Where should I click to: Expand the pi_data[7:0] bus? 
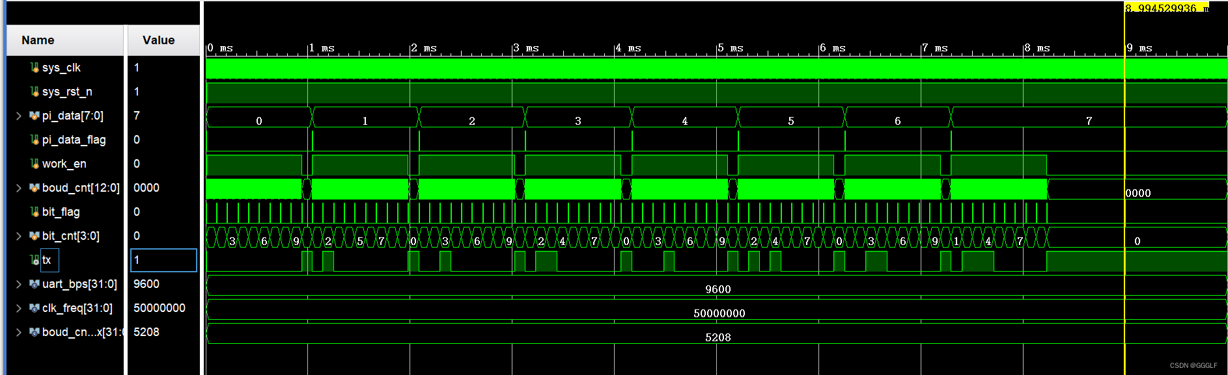click(x=19, y=116)
